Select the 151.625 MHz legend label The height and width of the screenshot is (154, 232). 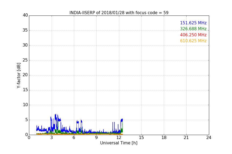pos(193,23)
